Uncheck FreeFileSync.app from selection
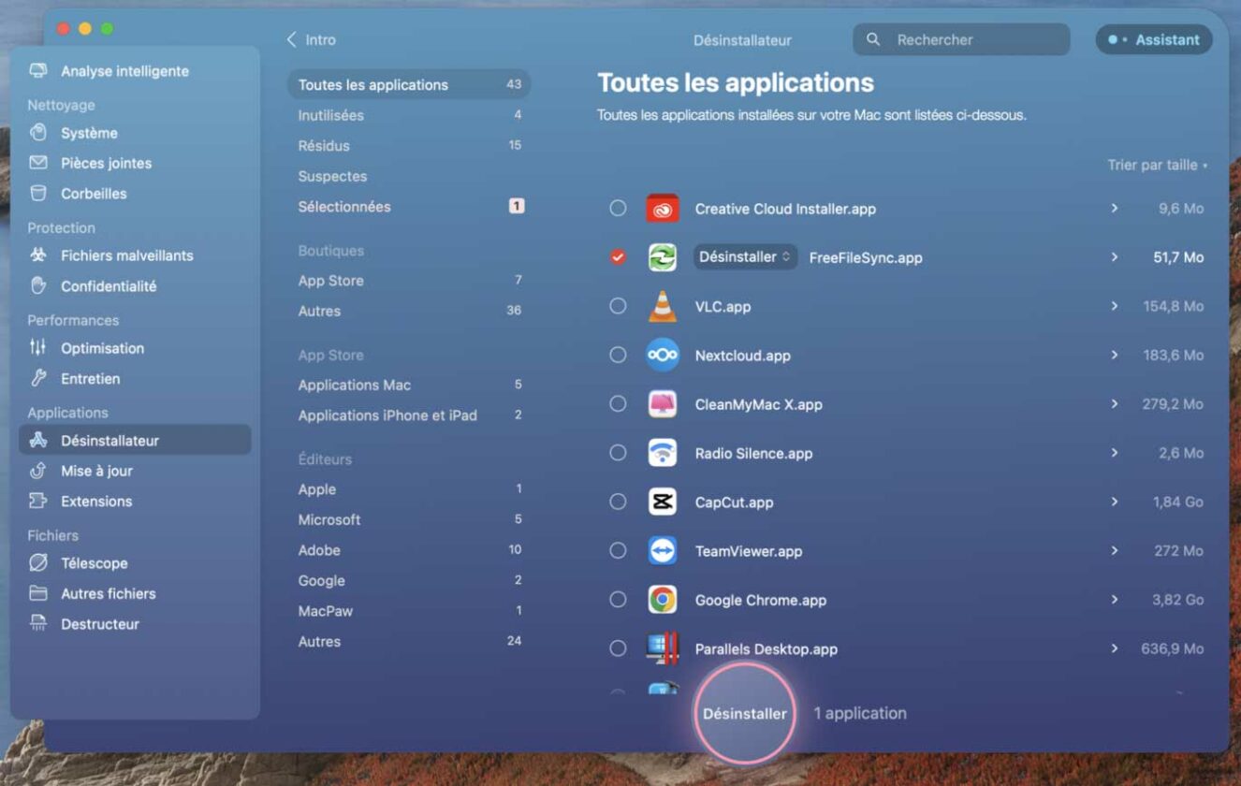The image size is (1241, 786). tap(618, 257)
